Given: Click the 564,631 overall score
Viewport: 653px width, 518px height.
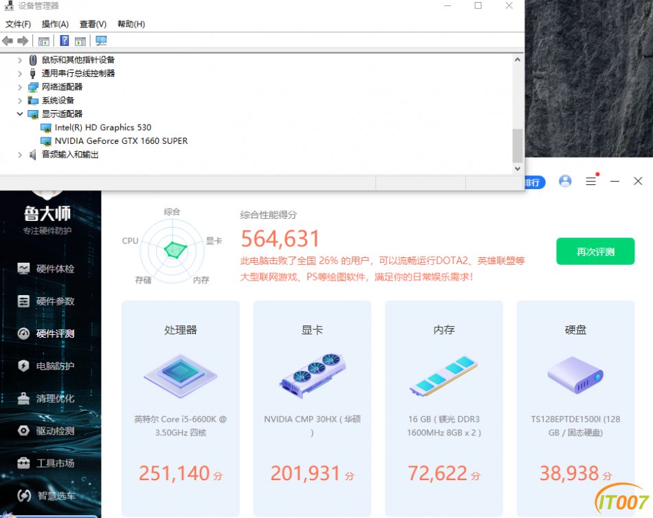Looking at the screenshot, I should (x=280, y=239).
